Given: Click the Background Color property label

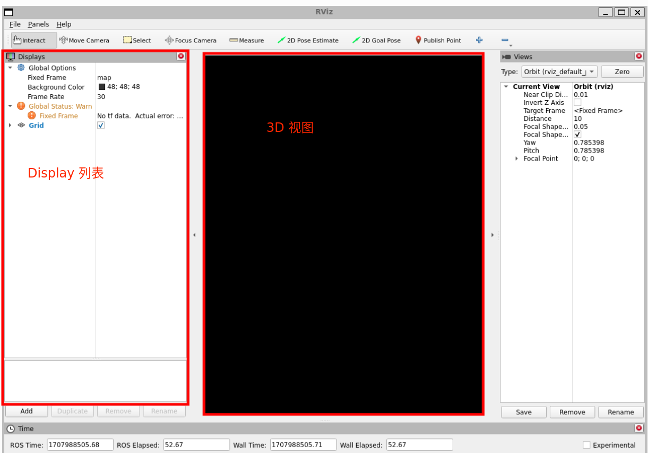Looking at the screenshot, I should coord(56,87).
